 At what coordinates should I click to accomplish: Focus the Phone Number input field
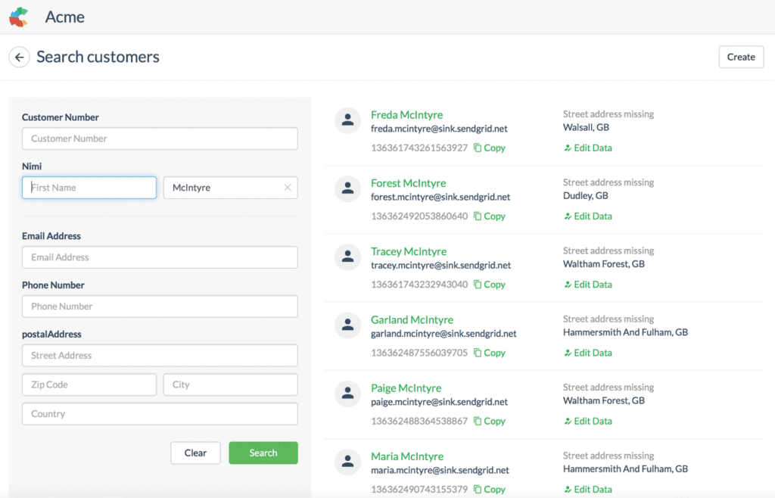click(x=160, y=307)
